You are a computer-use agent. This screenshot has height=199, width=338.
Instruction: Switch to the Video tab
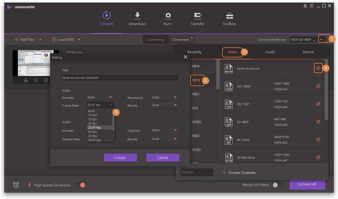click(x=232, y=52)
